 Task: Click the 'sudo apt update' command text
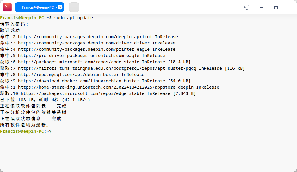[73, 18]
